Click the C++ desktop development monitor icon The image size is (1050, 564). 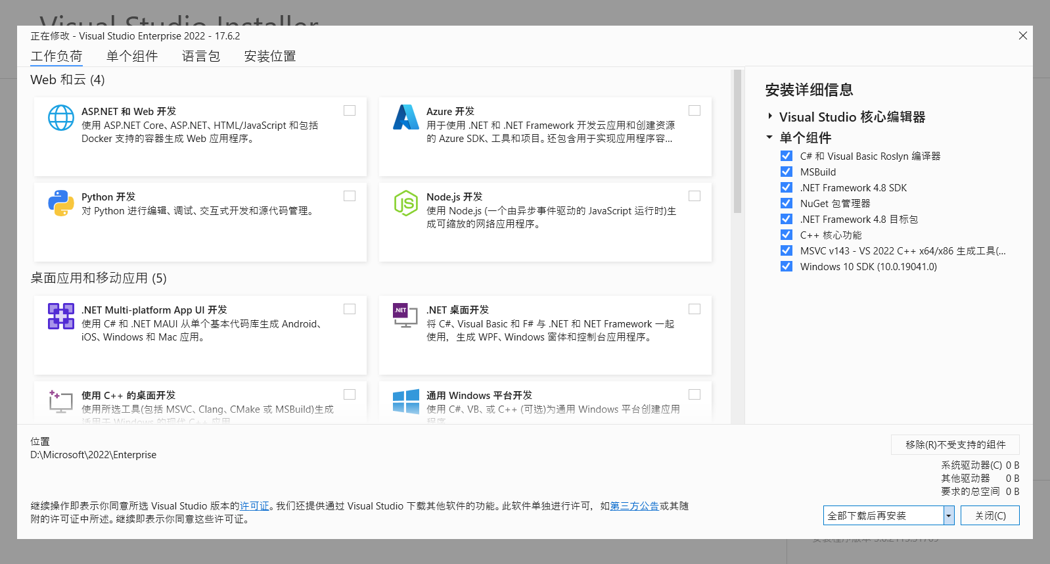pos(61,402)
